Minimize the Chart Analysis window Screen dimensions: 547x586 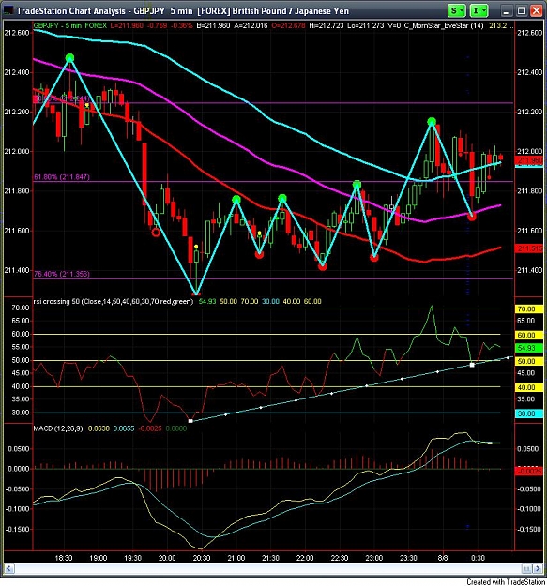coord(506,11)
